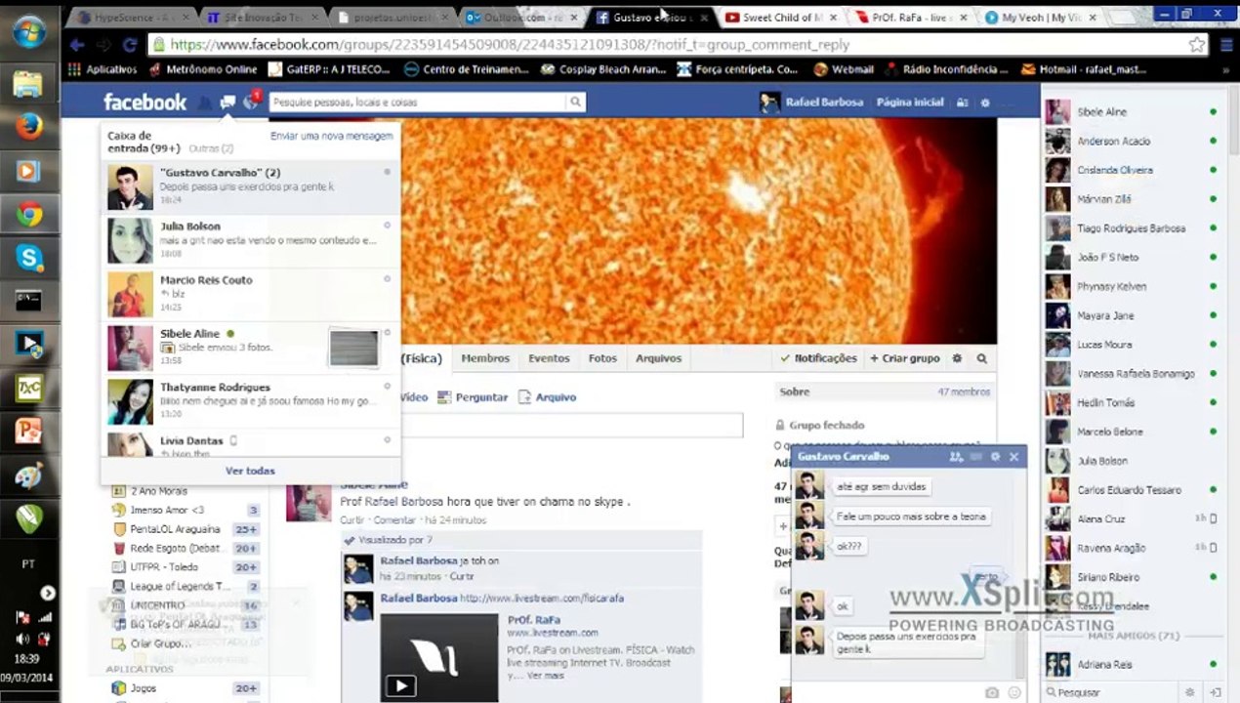Click the Chrome icon in the taskbar
This screenshot has height=703, width=1240.
click(28, 214)
